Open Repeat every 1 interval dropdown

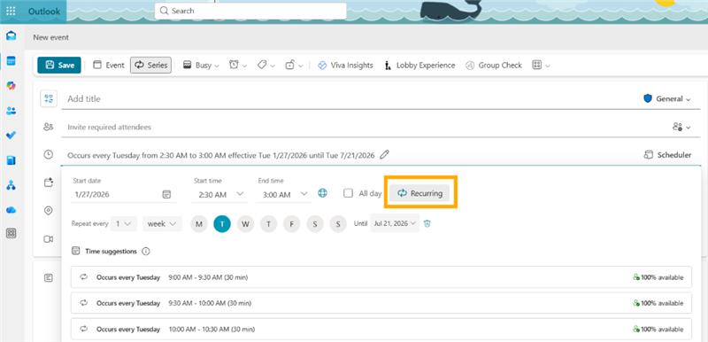coord(123,223)
